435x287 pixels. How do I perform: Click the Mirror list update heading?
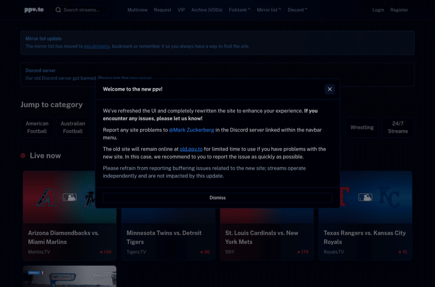(x=44, y=39)
